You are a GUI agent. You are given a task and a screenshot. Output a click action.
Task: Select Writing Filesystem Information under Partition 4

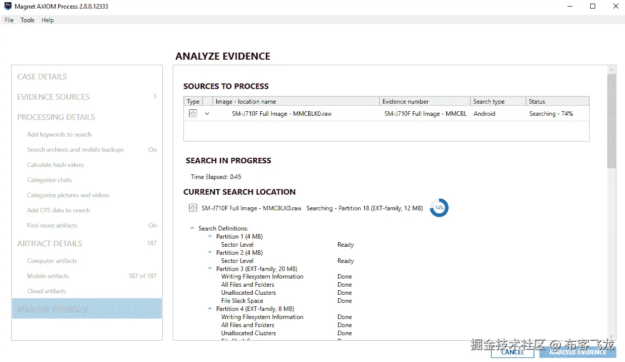pos(262,317)
